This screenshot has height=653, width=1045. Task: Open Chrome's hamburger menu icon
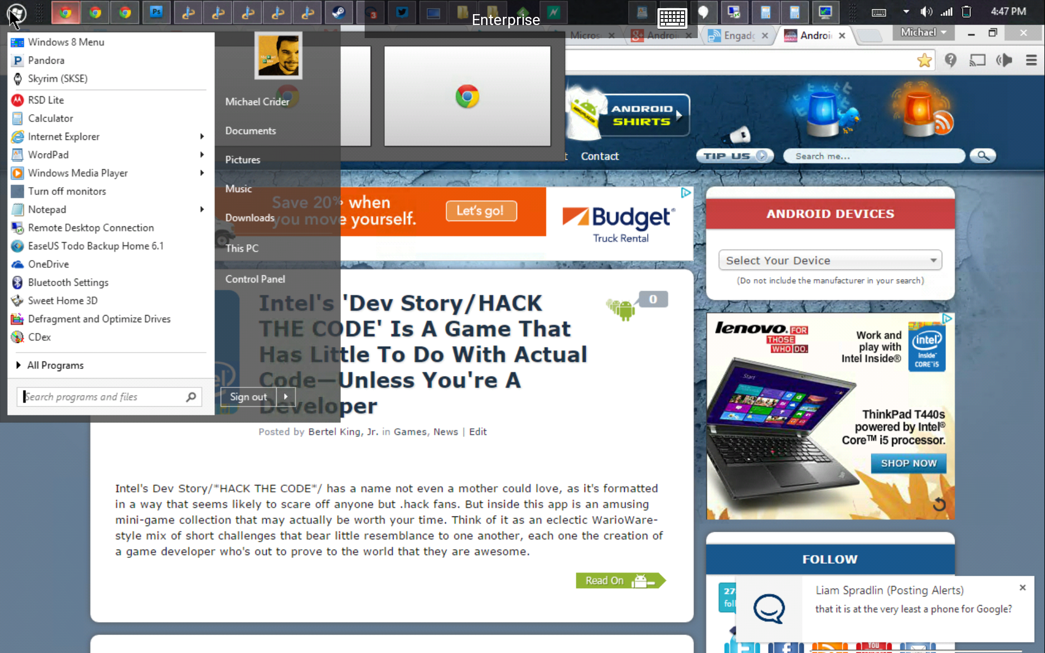tap(1032, 60)
